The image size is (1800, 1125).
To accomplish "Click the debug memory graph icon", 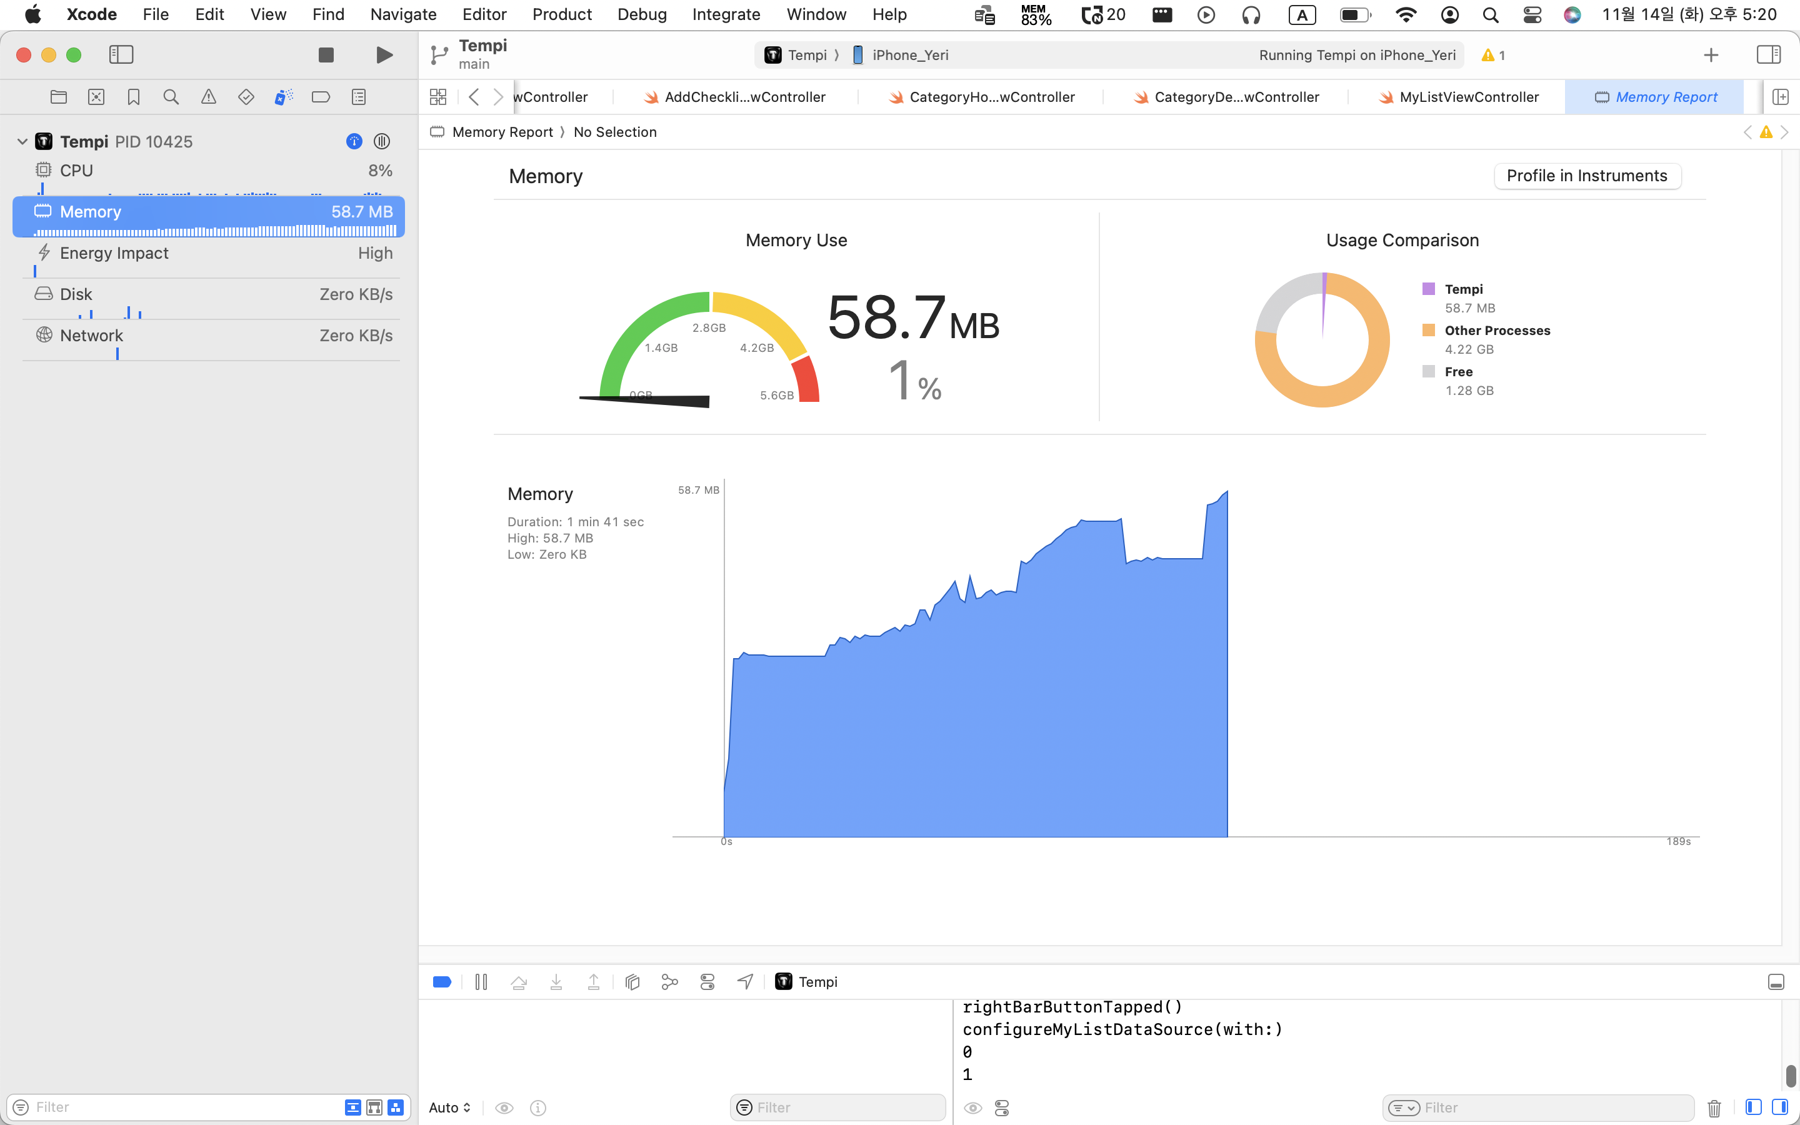I will [669, 982].
